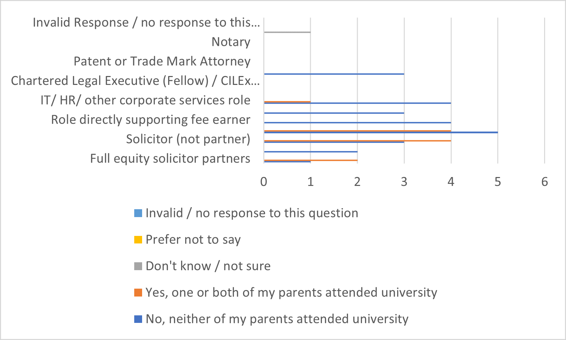Click the axis value 6 label
Image resolution: width=566 pixels, height=340 pixels.
(544, 181)
